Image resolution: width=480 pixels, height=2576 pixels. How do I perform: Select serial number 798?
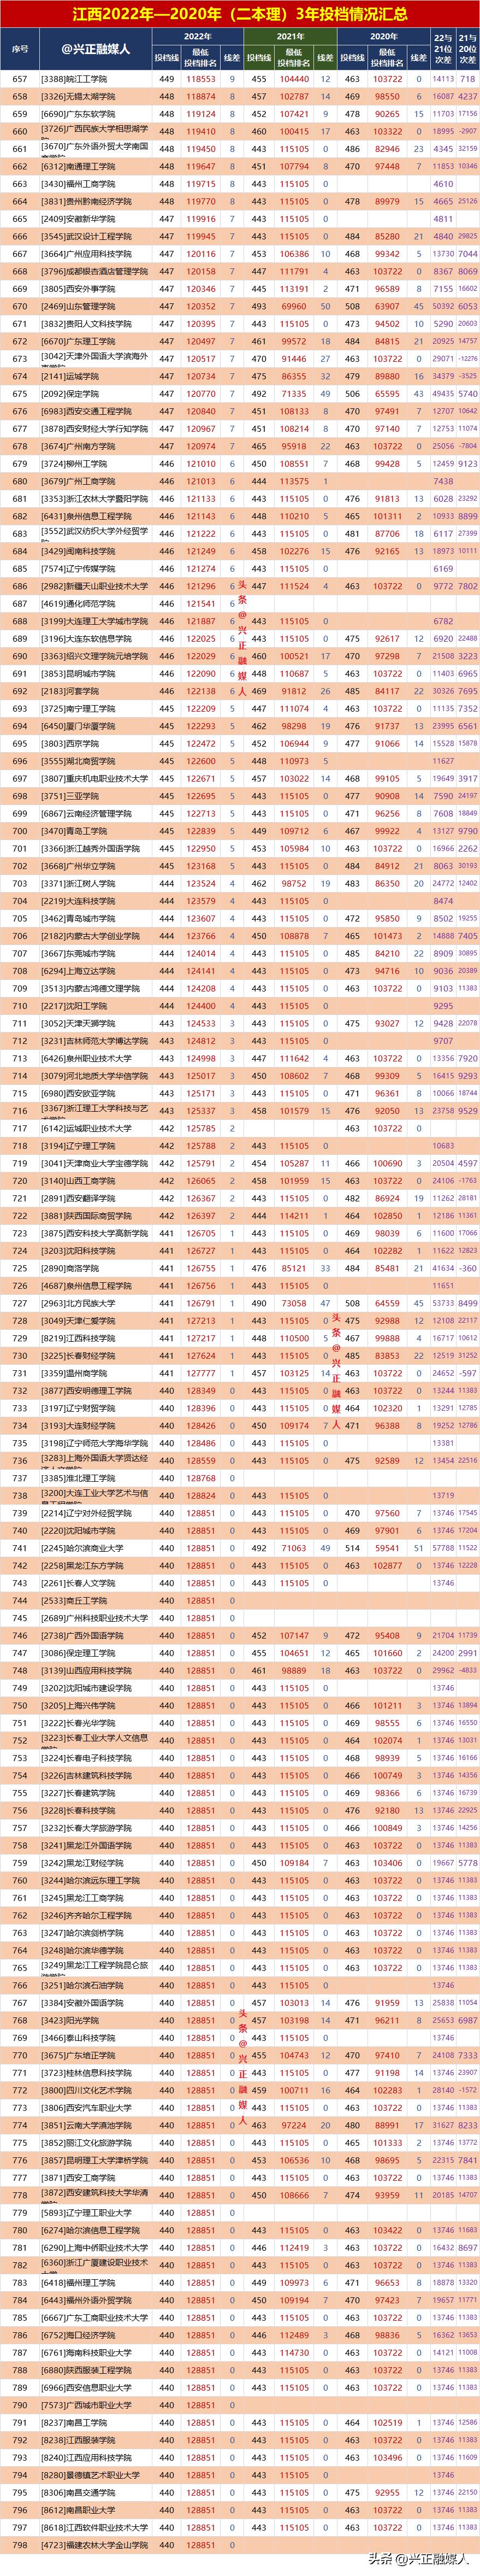(x=20, y=2544)
